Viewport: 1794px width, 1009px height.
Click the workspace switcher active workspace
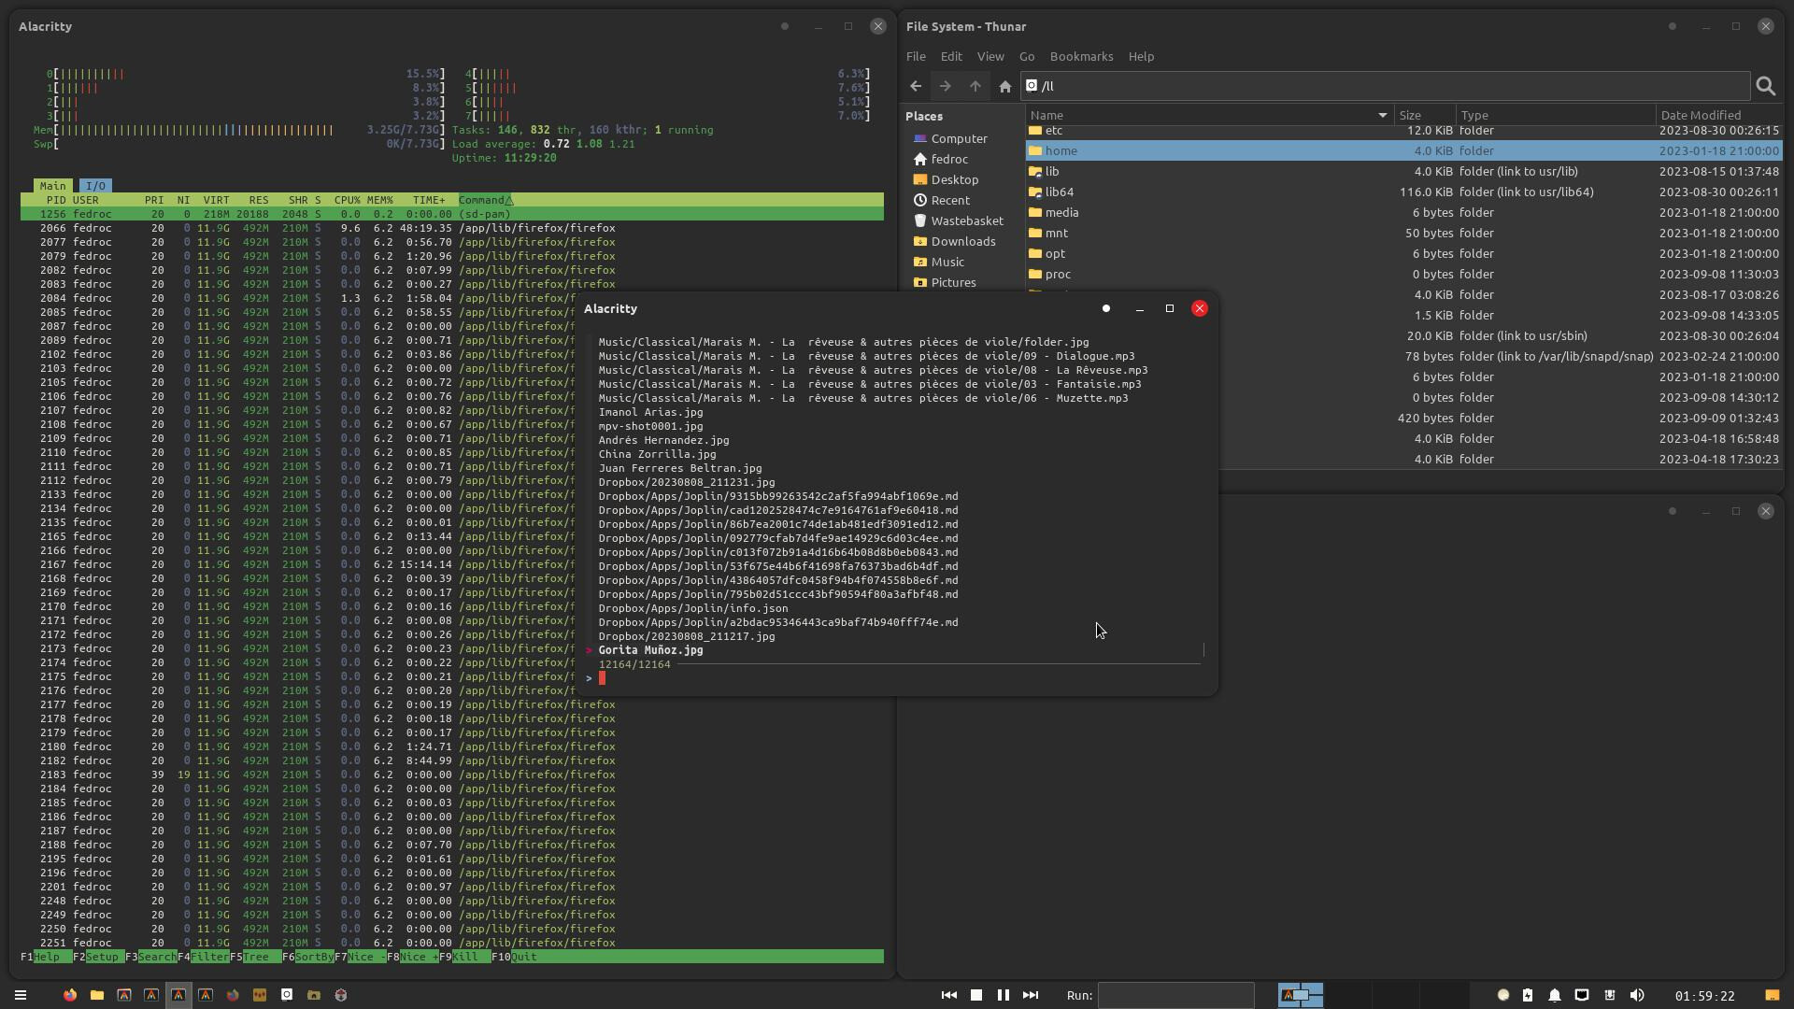1300,995
